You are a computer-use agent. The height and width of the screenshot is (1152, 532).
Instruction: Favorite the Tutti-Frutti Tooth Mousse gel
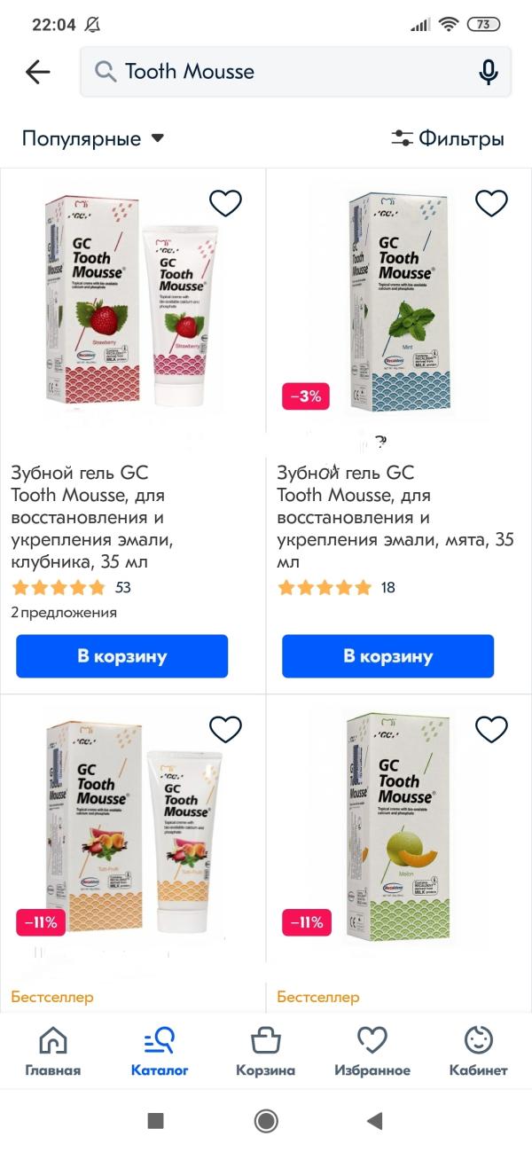coord(225,729)
